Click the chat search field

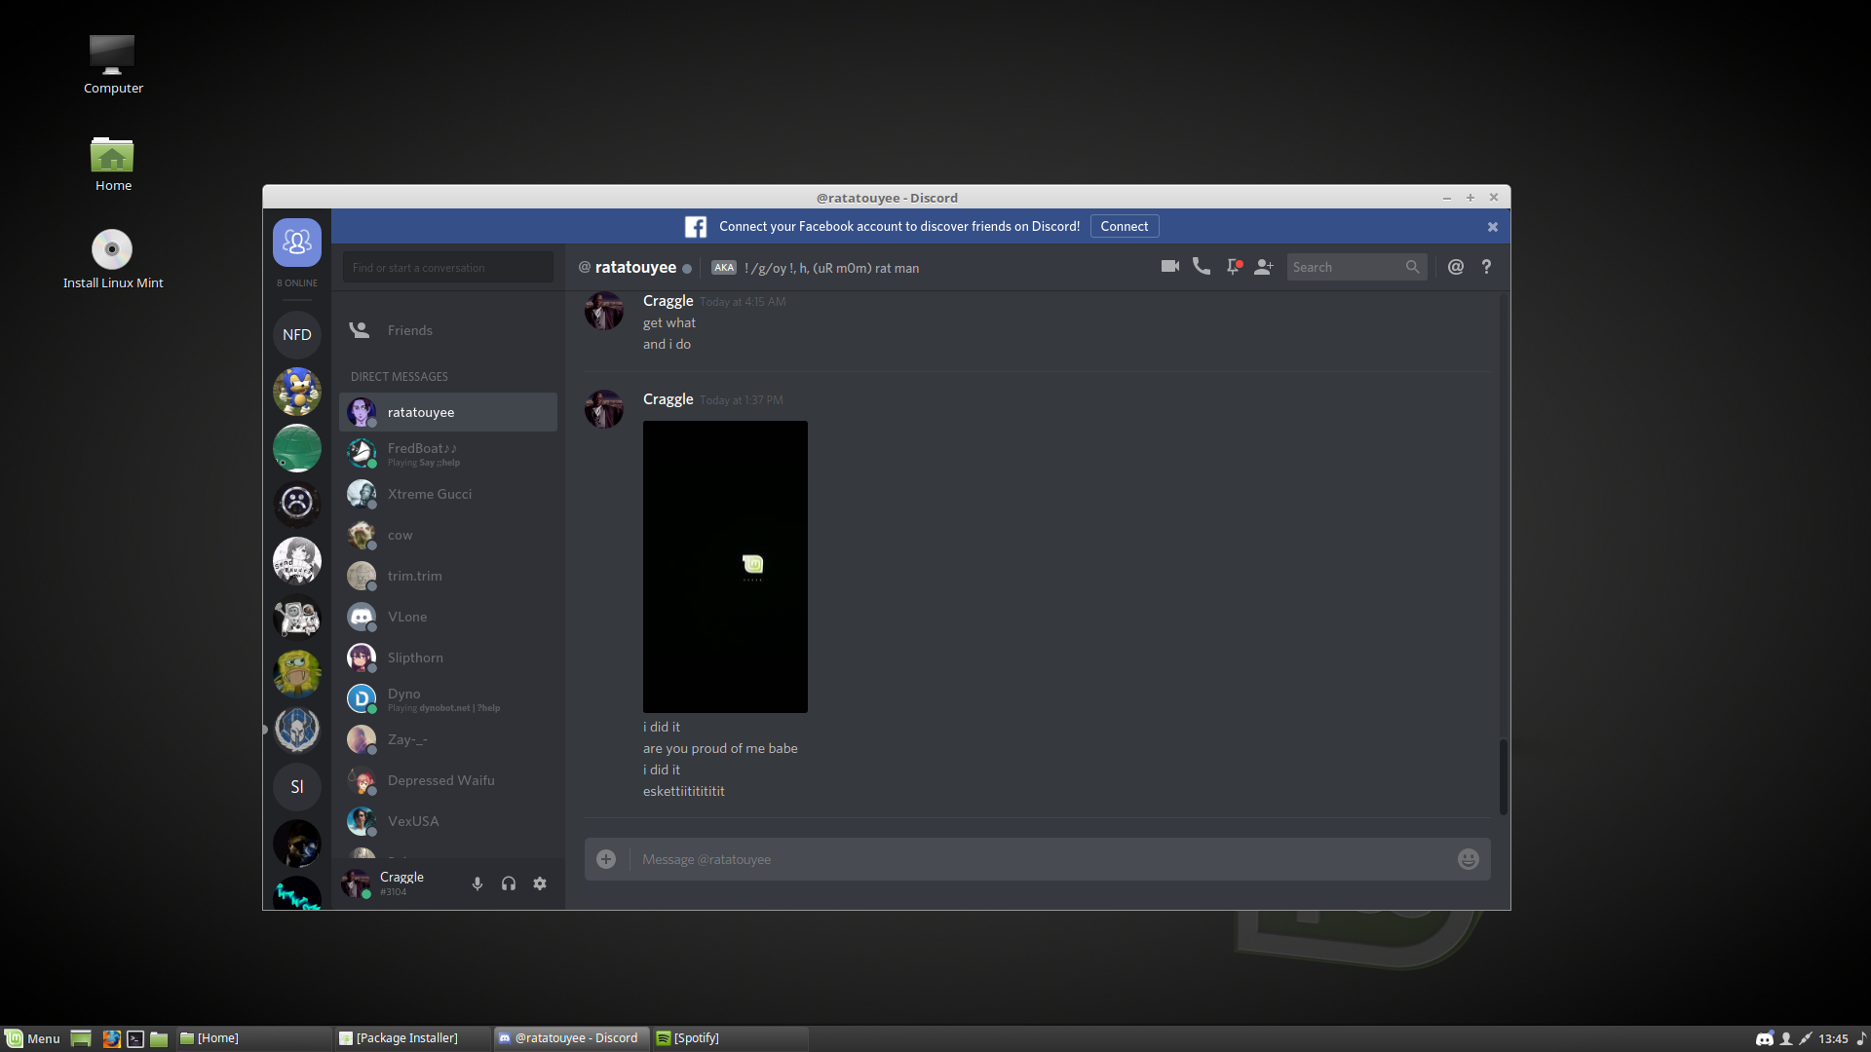point(1347,267)
